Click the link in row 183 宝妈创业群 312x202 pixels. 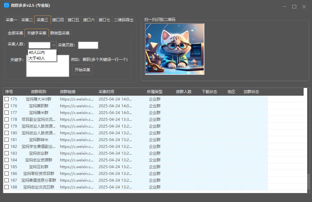coord(77,153)
